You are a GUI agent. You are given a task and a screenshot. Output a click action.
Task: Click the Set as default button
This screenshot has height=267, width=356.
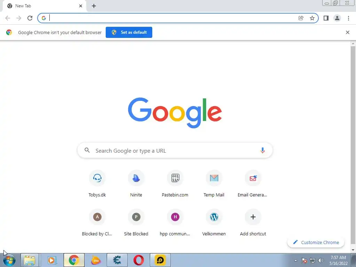pos(129,32)
